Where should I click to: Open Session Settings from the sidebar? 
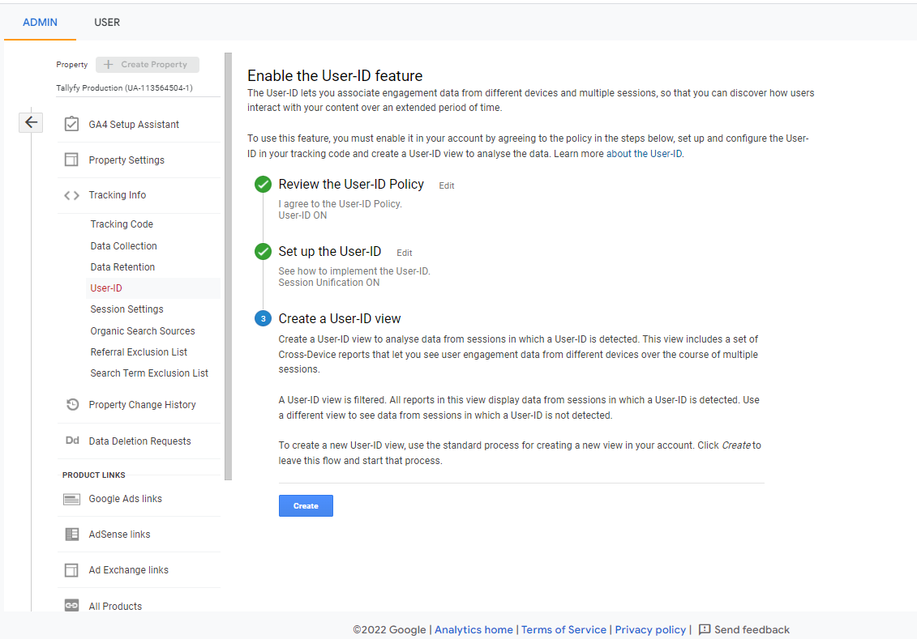point(126,309)
